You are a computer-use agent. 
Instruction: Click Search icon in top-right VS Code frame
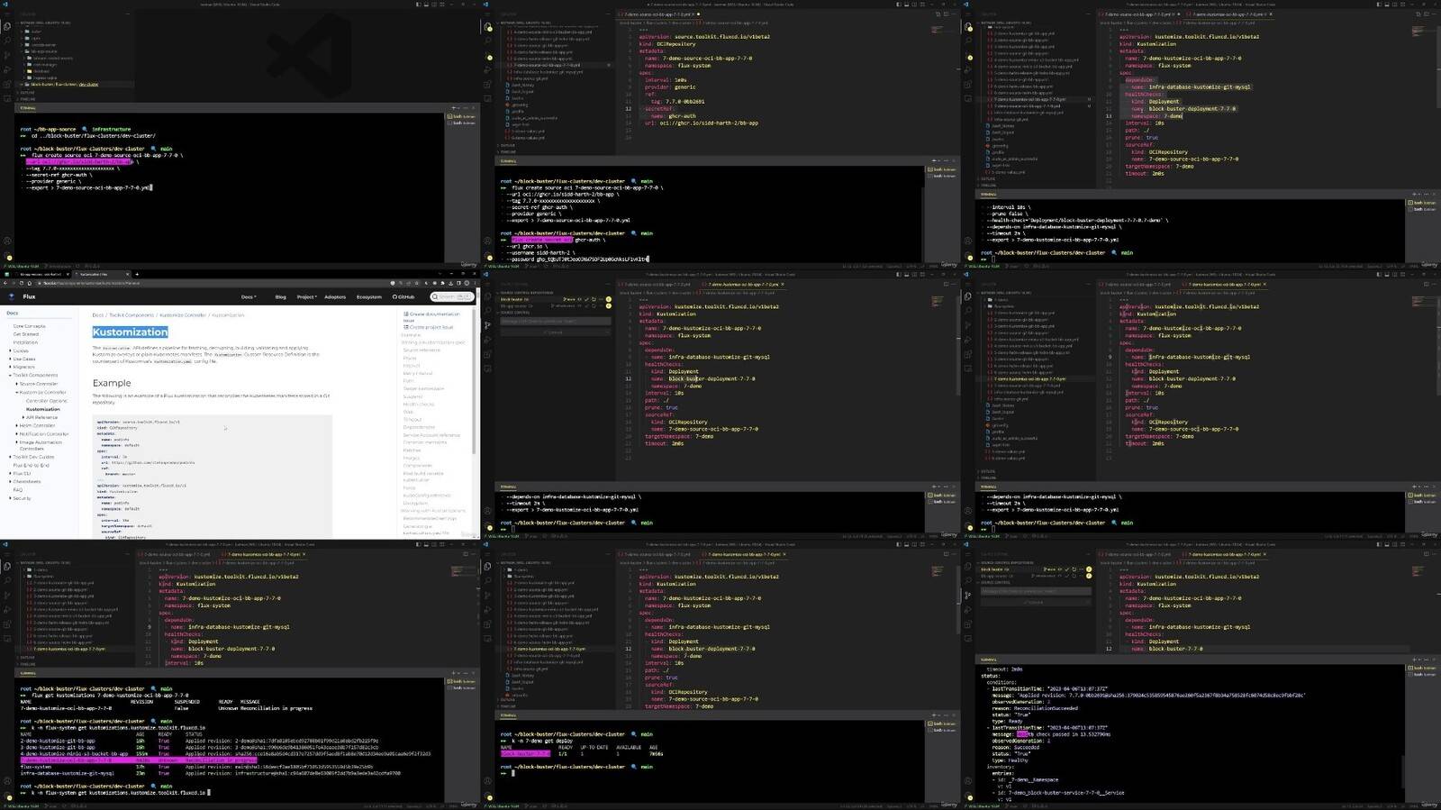pyautogui.click(x=968, y=40)
